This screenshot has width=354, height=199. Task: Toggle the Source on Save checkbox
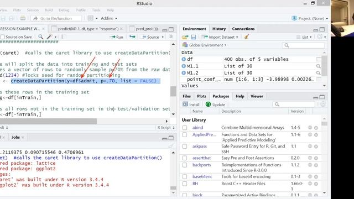point(2,37)
